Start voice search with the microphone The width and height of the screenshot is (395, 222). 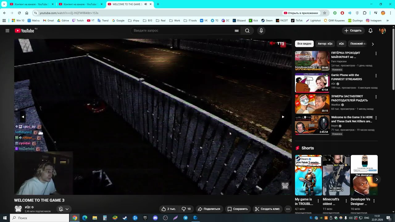click(261, 31)
